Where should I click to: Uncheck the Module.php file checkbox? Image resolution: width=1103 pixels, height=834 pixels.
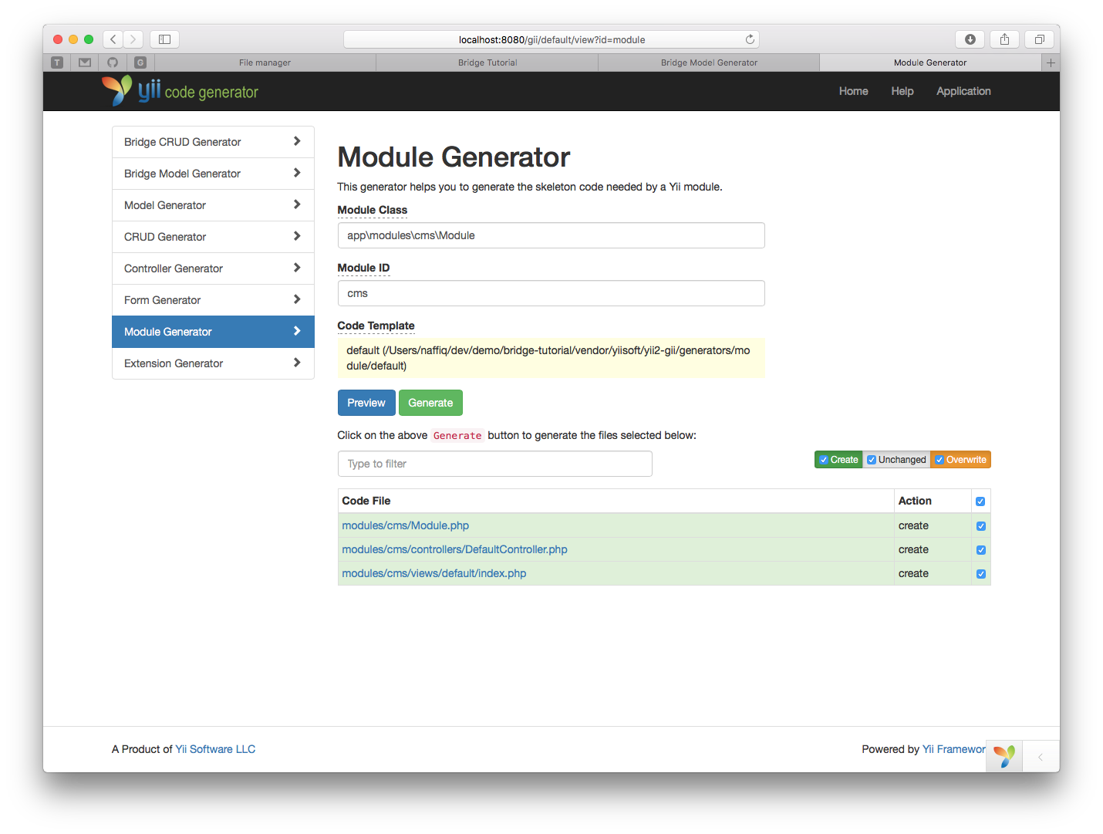981,526
